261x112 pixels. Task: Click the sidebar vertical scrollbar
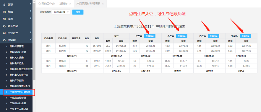[x=34, y=42]
